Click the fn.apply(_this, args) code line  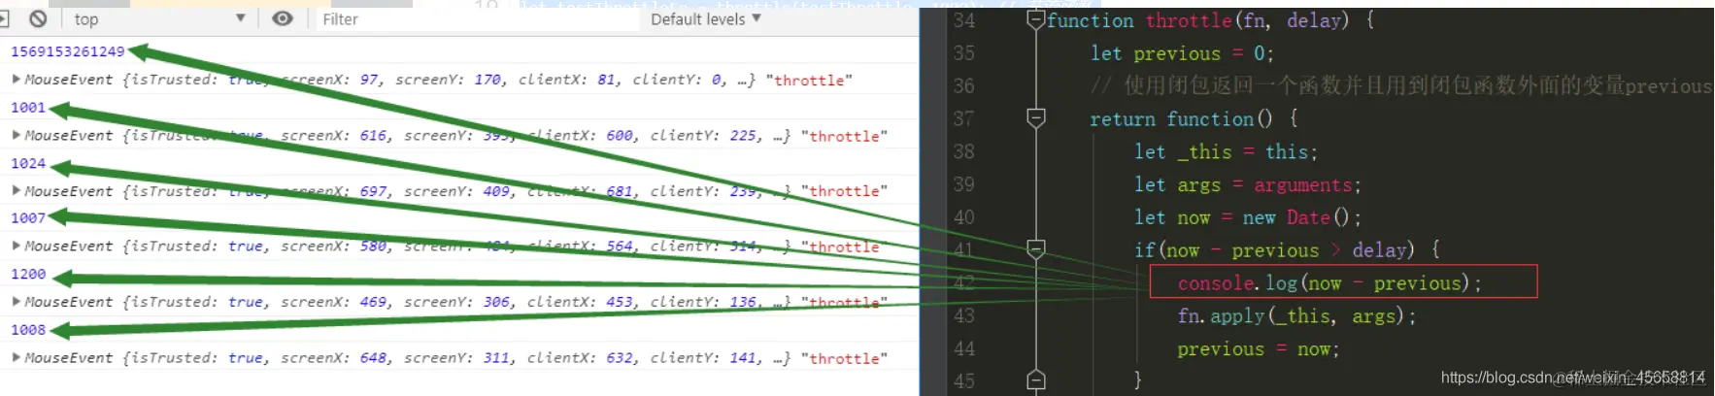tap(1296, 315)
